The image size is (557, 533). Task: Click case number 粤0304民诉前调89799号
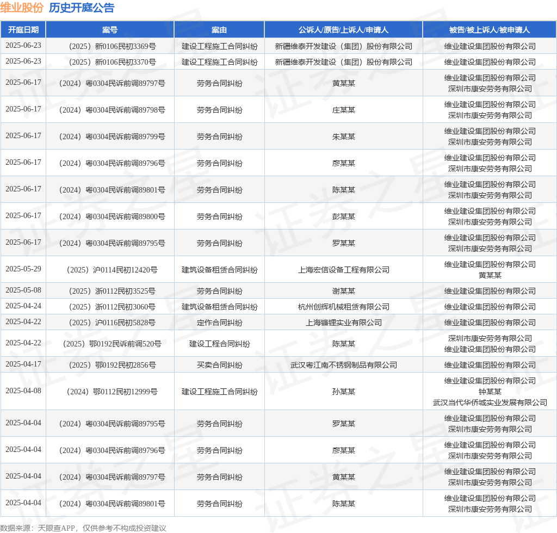pyautogui.click(x=112, y=137)
